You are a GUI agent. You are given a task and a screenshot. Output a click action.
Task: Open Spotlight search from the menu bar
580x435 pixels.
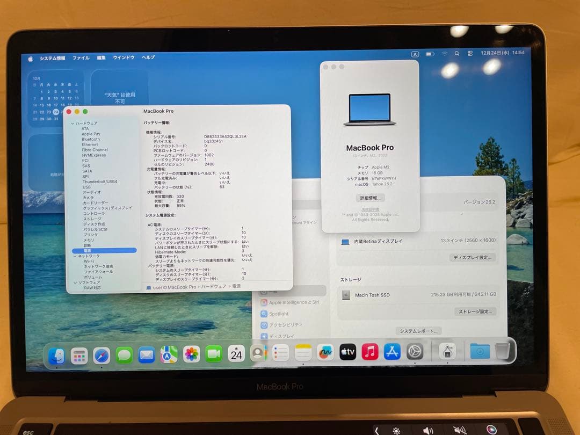coord(457,53)
